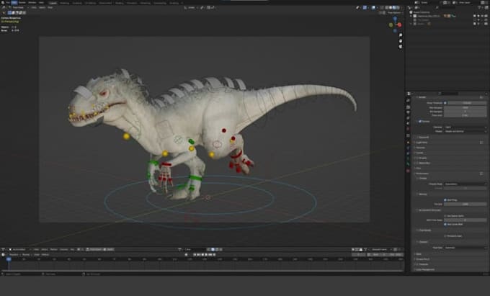Open the Scene properties tab icon
This screenshot has height=296, width=490.
tap(408, 123)
